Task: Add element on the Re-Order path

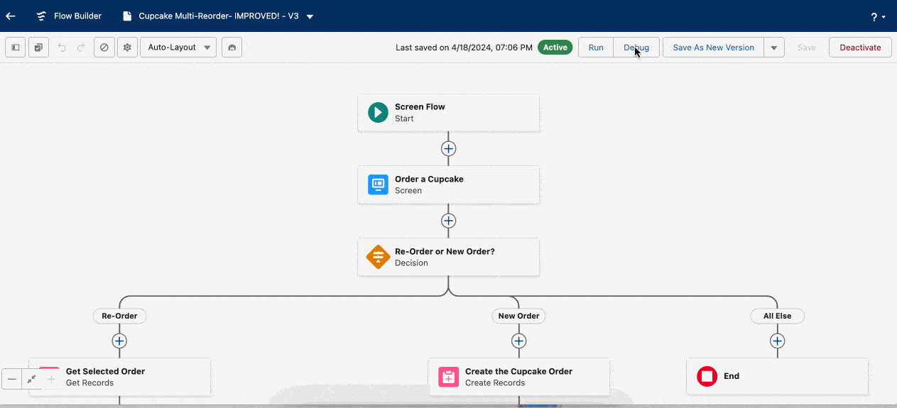Action: 119,341
